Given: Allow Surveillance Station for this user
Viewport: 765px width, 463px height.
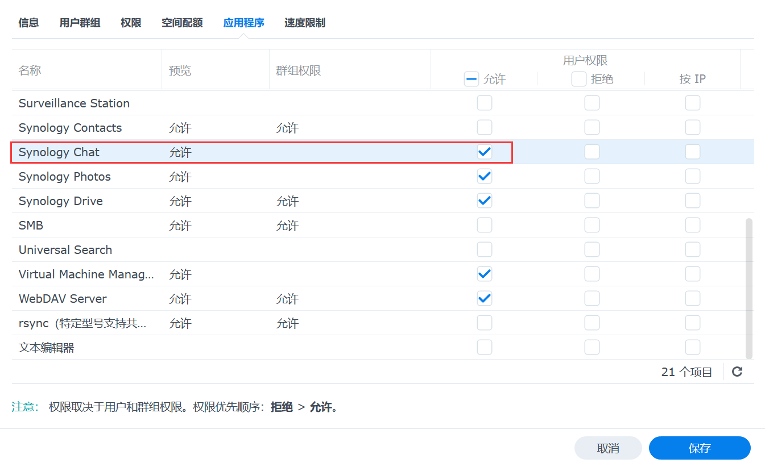Looking at the screenshot, I should (485, 103).
